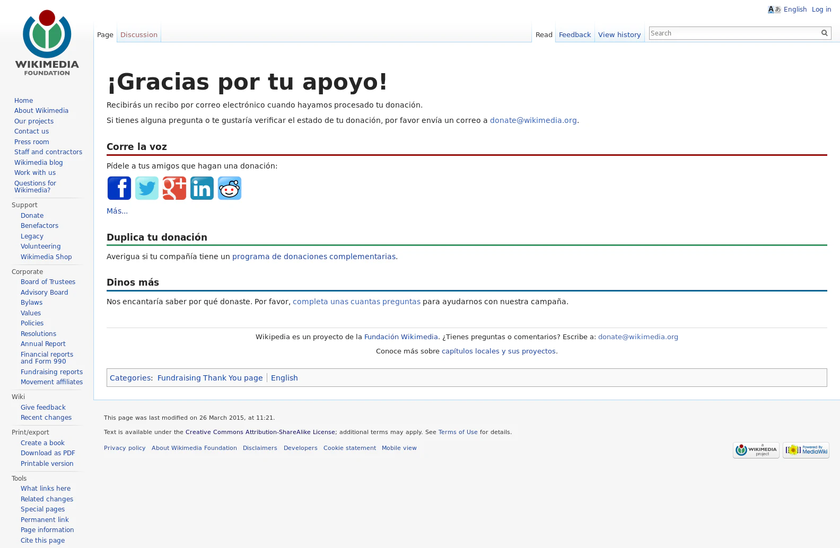The height and width of the screenshot is (548, 840).
Task: Open Donate in the sidebar
Action: click(x=32, y=216)
